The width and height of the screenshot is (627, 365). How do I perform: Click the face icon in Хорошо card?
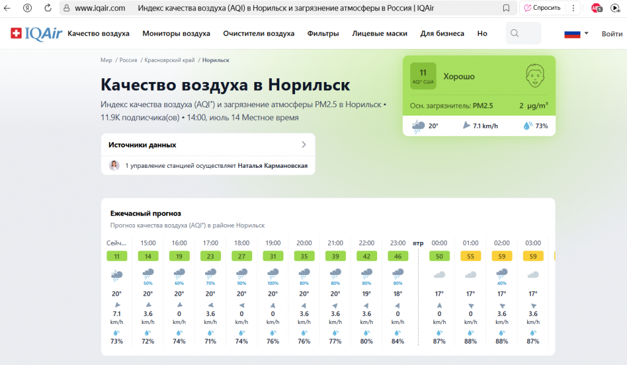[535, 76]
